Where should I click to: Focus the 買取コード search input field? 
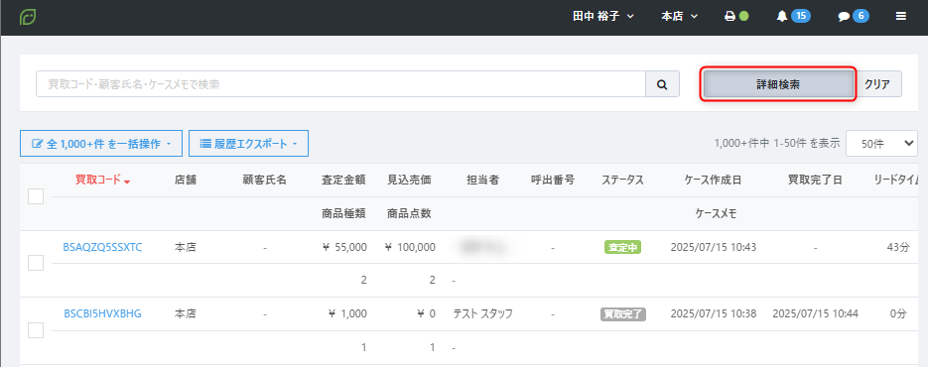point(340,84)
